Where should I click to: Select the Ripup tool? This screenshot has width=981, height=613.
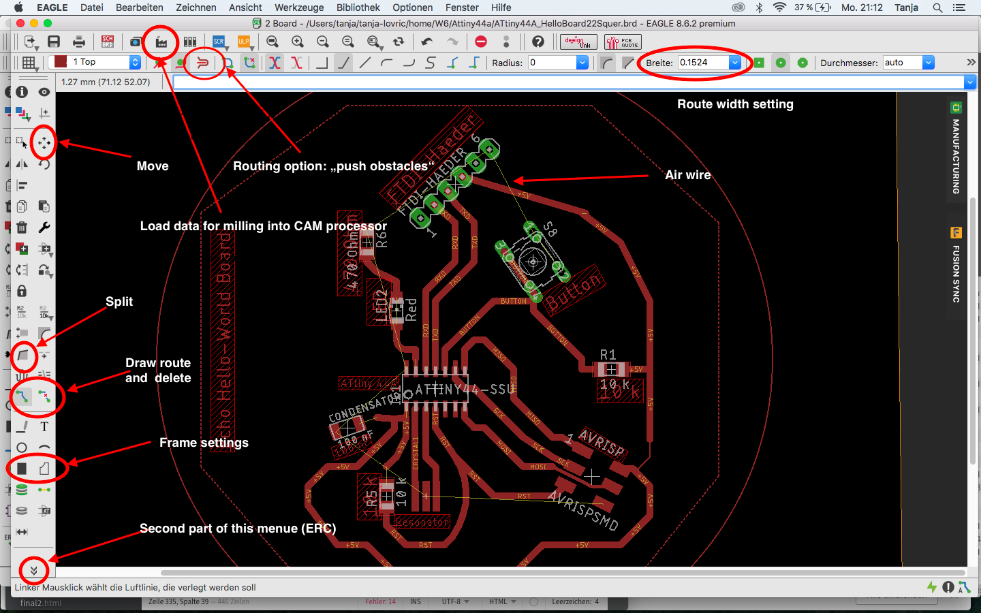click(44, 396)
